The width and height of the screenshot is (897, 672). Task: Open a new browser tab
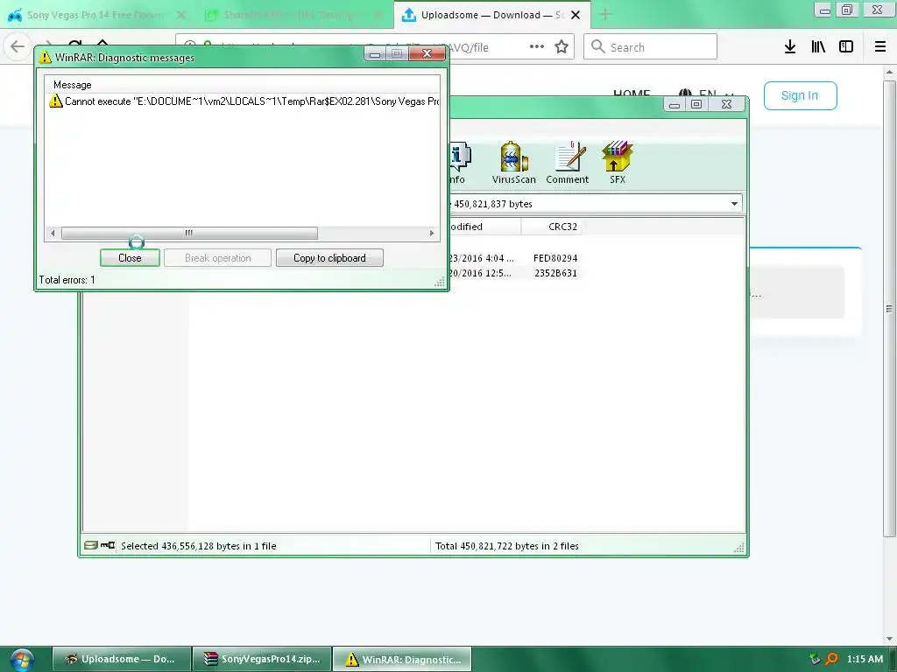pos(605,15)
